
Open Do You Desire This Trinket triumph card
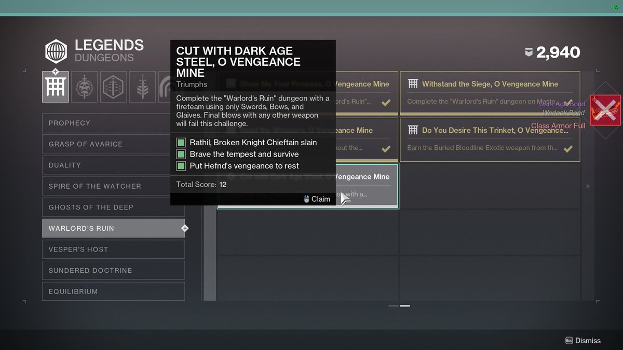pyautogui.click(x=490, y=139)
